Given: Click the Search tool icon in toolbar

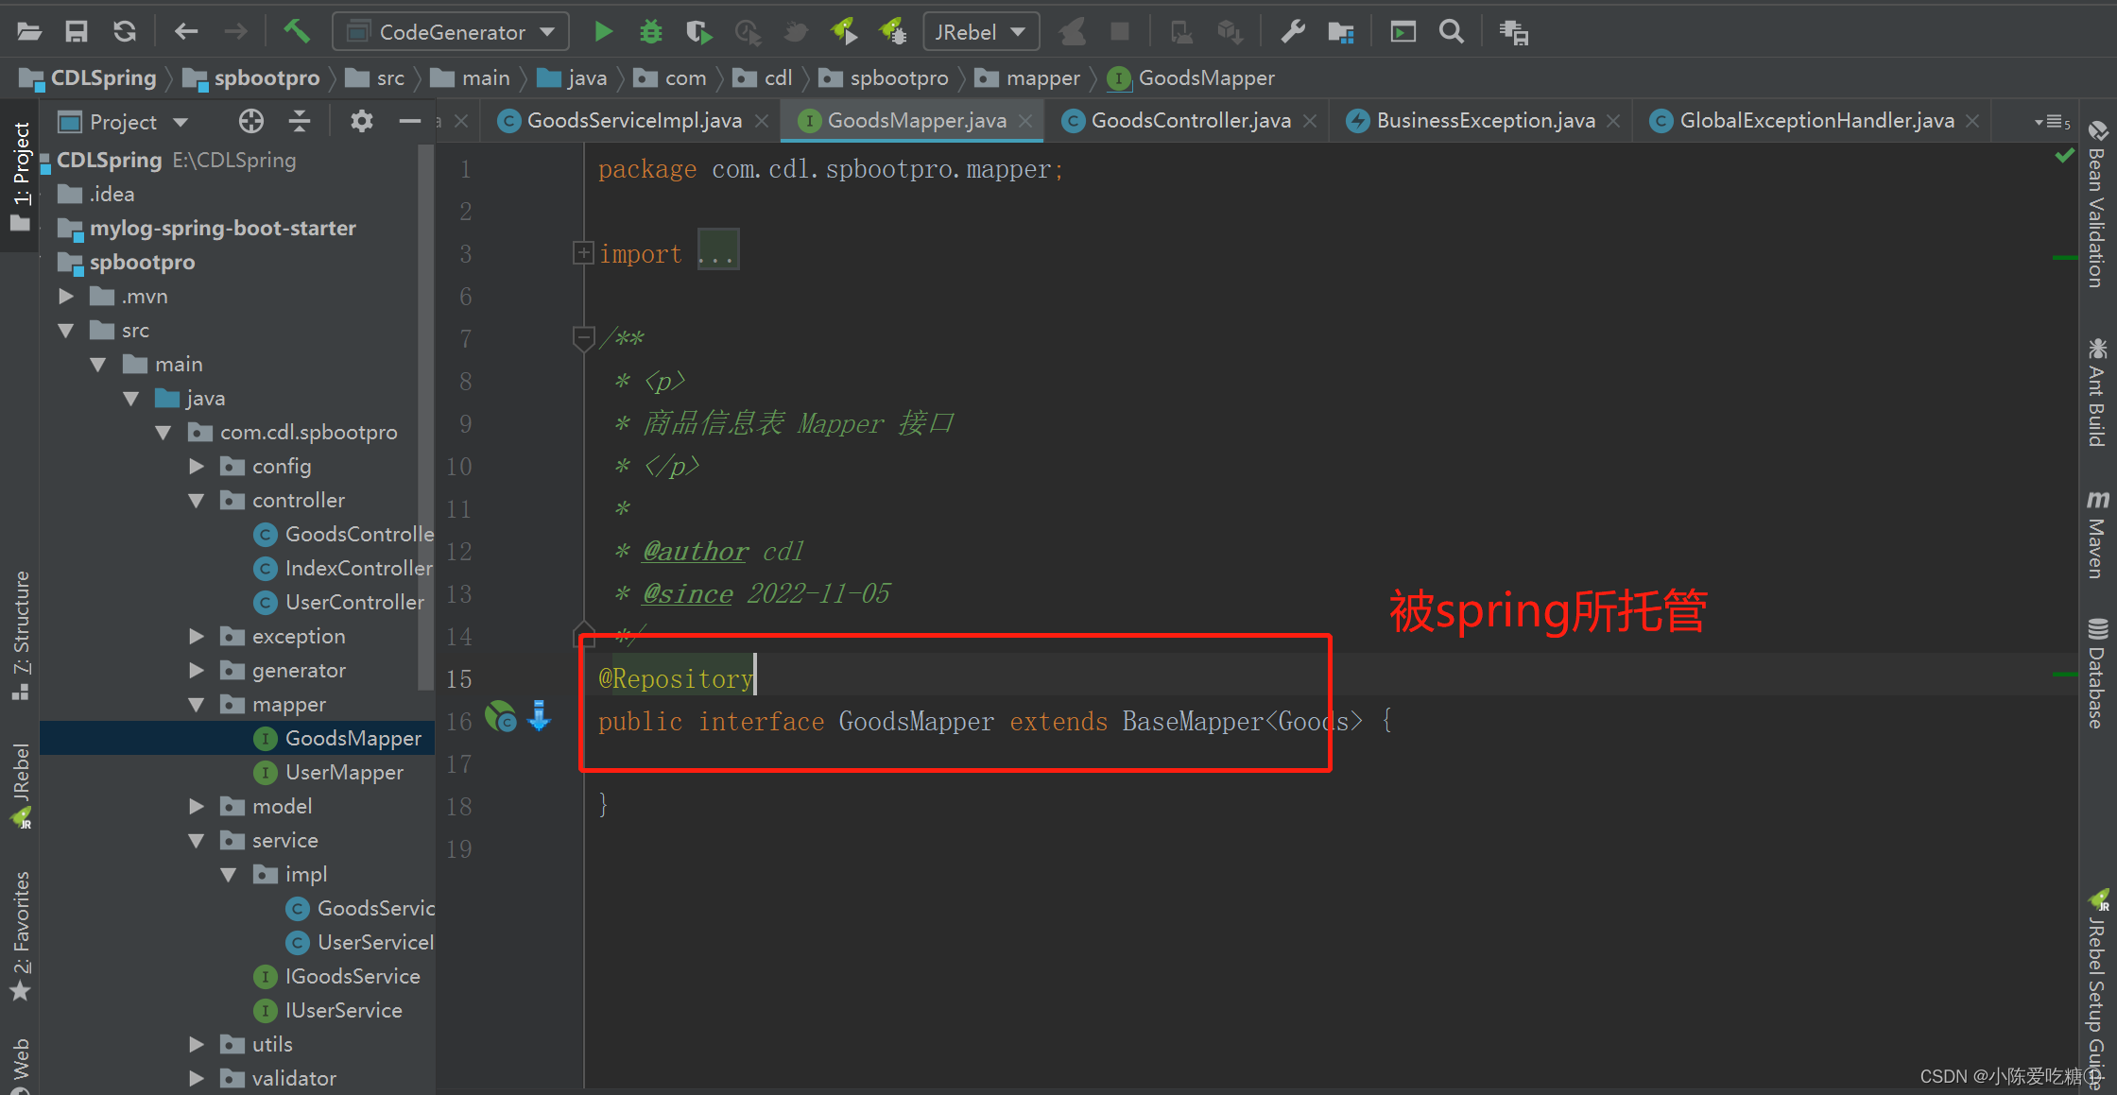Looking at the screenshot, I should click(x=1451, y=33).
